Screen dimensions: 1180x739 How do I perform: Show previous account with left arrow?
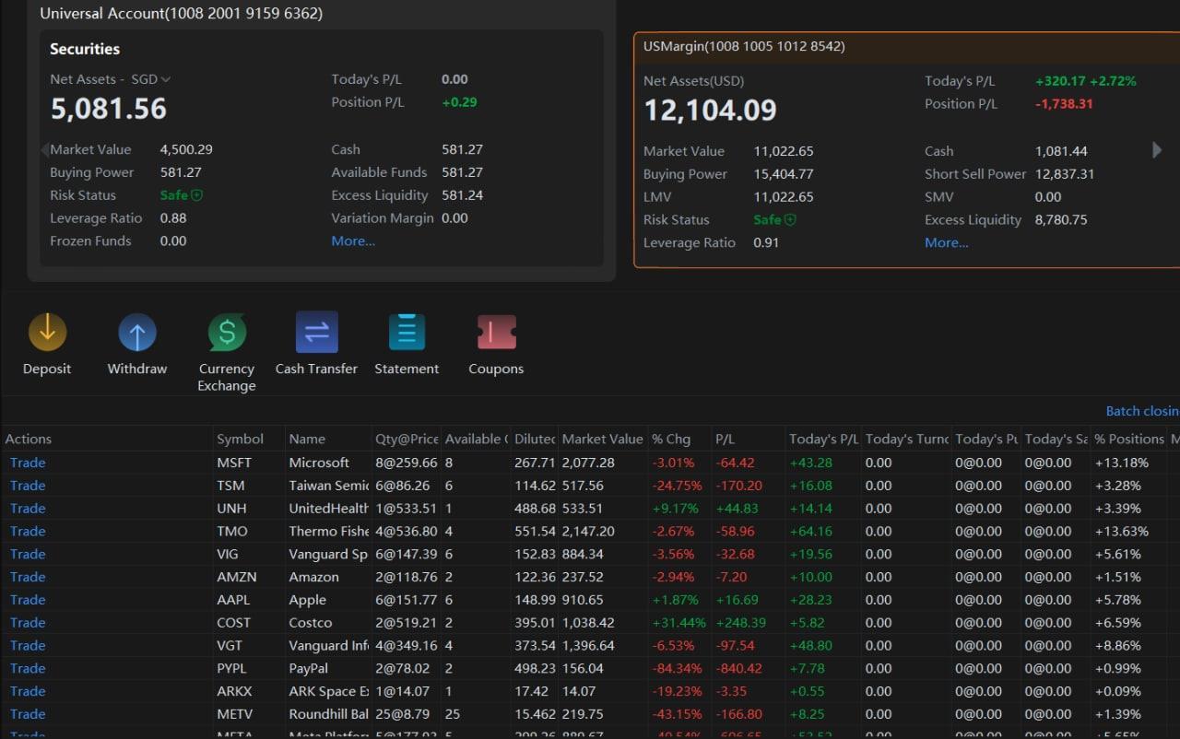click(44, 149)
